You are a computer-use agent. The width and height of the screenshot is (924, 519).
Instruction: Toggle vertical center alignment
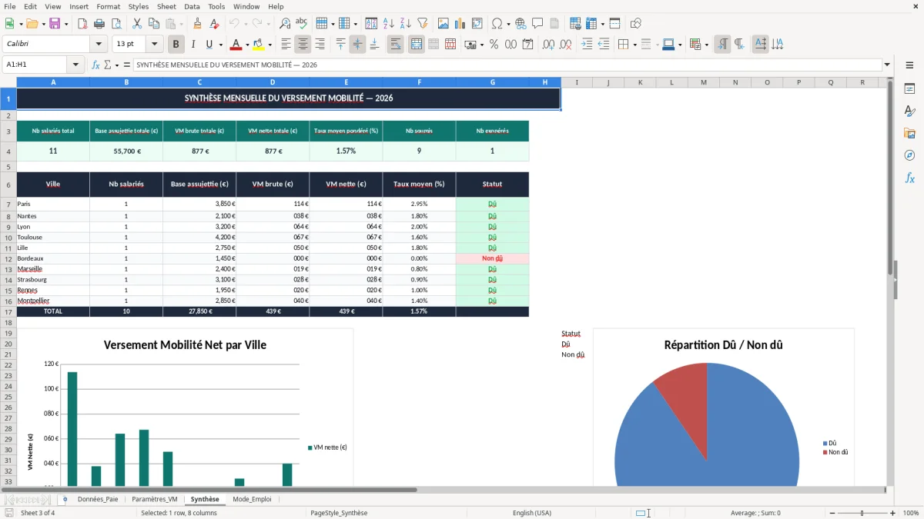click(357, 45)
